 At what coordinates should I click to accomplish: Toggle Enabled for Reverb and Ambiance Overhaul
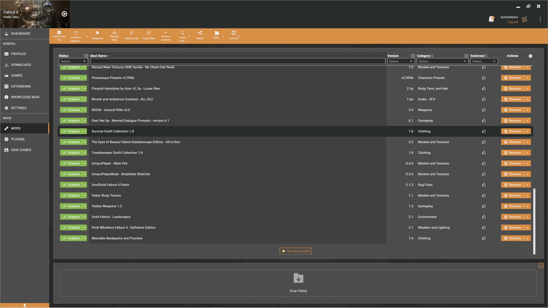tap(71, 99)
